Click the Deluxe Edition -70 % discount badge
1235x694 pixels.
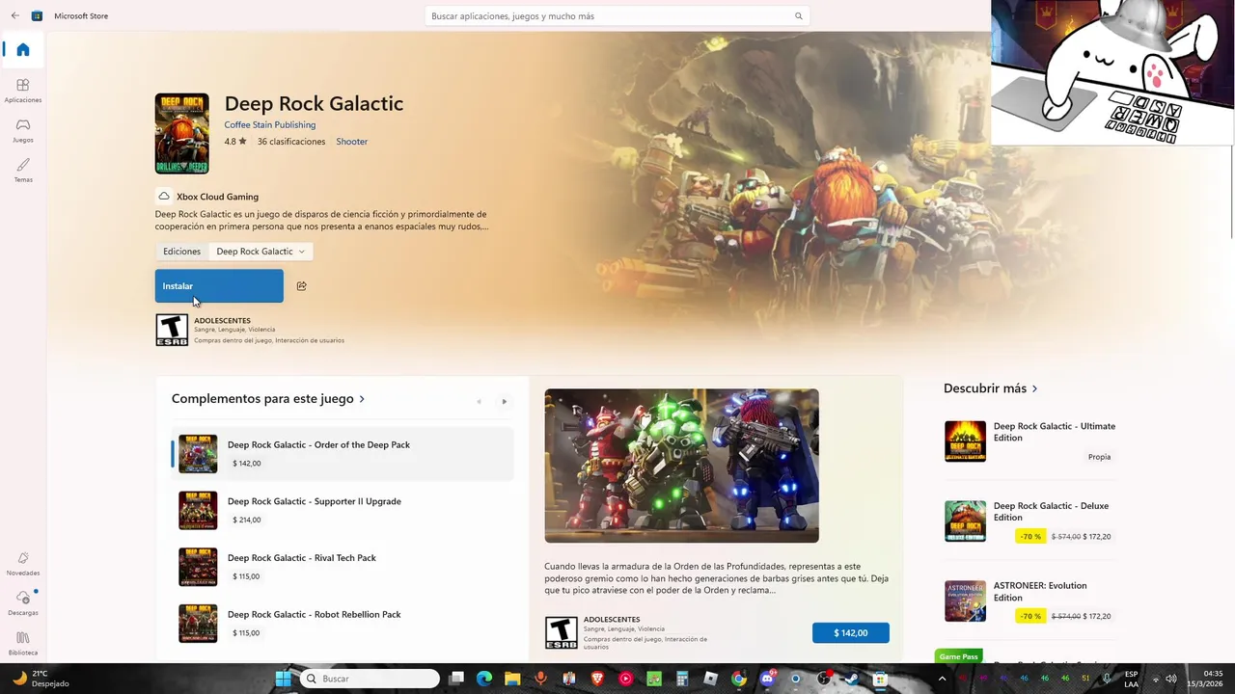[1030, 536]
